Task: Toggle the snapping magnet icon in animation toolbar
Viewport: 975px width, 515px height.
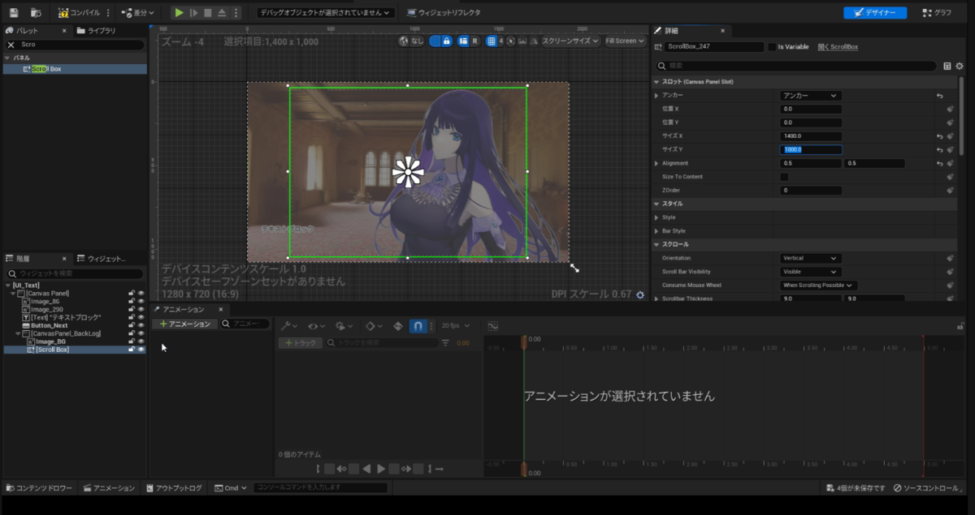Action: pos(418,325)
